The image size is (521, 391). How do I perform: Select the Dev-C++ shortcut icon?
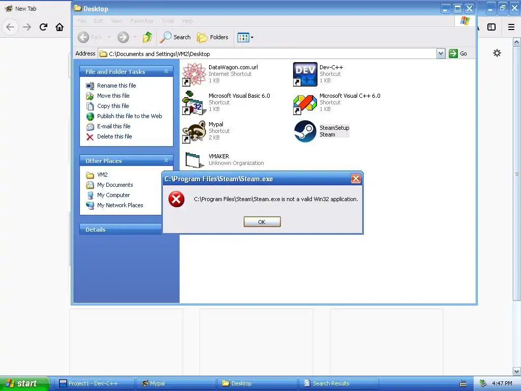click(305, 74)
